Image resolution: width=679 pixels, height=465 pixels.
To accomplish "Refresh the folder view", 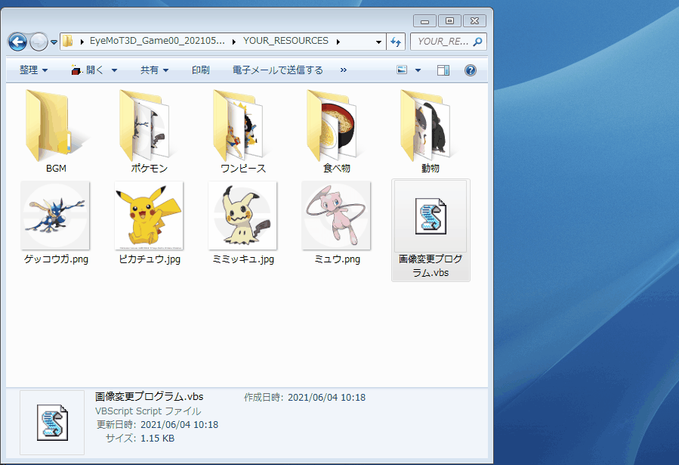I will pos(396,42).
